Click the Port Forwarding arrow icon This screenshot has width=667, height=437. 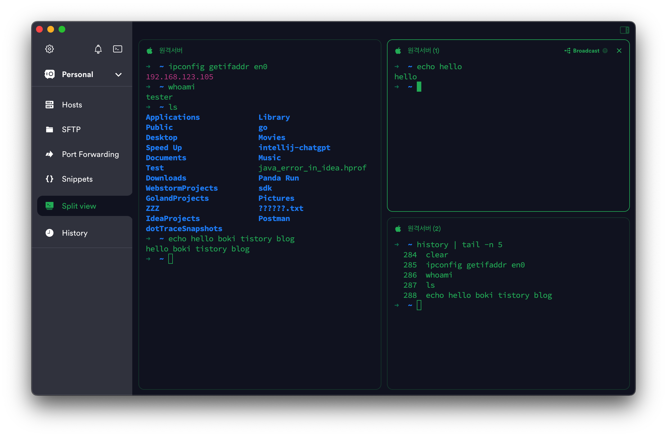click(x=50, y=154)
